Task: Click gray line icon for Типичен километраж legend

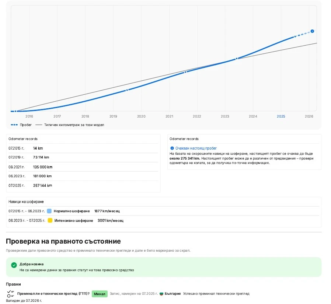Action: [39, 125]
